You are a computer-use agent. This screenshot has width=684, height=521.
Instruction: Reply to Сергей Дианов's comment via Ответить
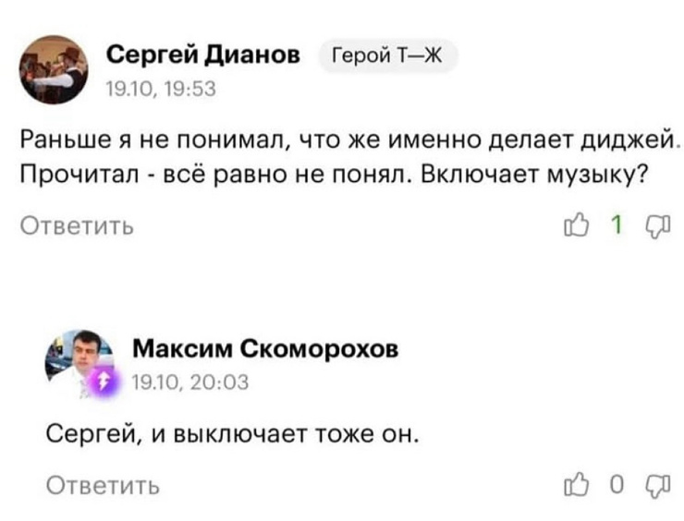coord(78,227)
